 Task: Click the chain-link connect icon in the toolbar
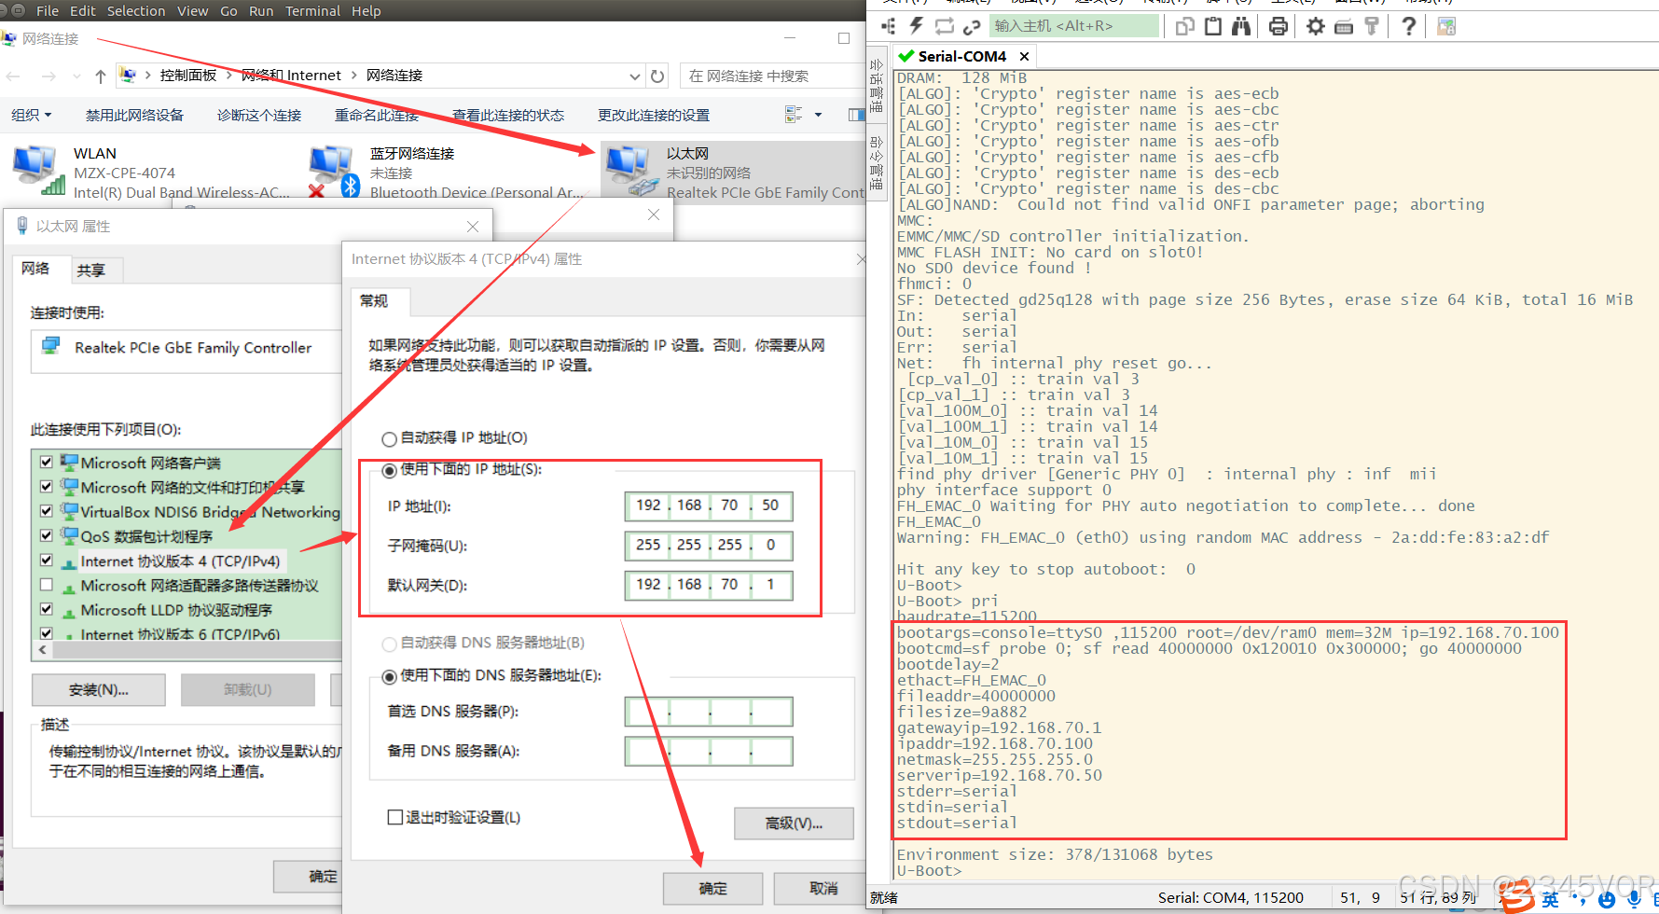pyautogui.click(x=972, y=26)
